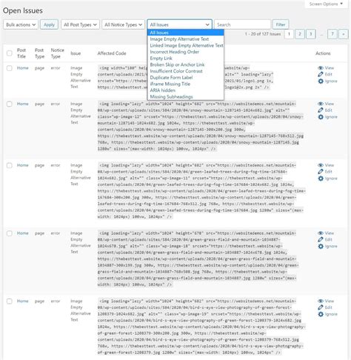This screenshot has height=360, width=351.
Task: Open the Home link in the green-grass-field row
Action: (23, 233)
